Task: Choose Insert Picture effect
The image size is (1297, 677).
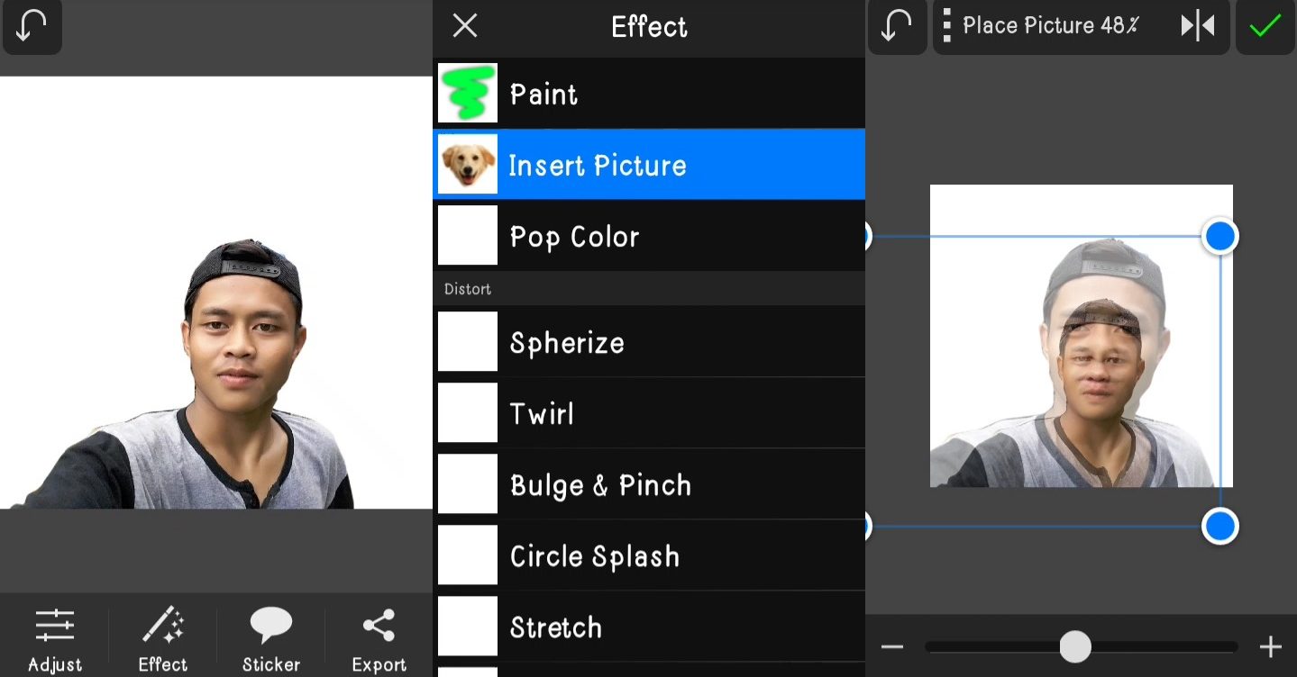Action: tap(649, 165)
